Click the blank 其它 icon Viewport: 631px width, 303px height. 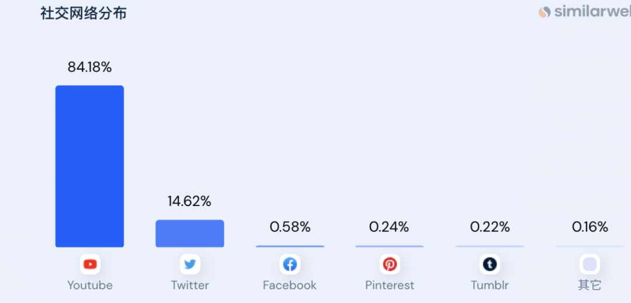tap(590, 264)
